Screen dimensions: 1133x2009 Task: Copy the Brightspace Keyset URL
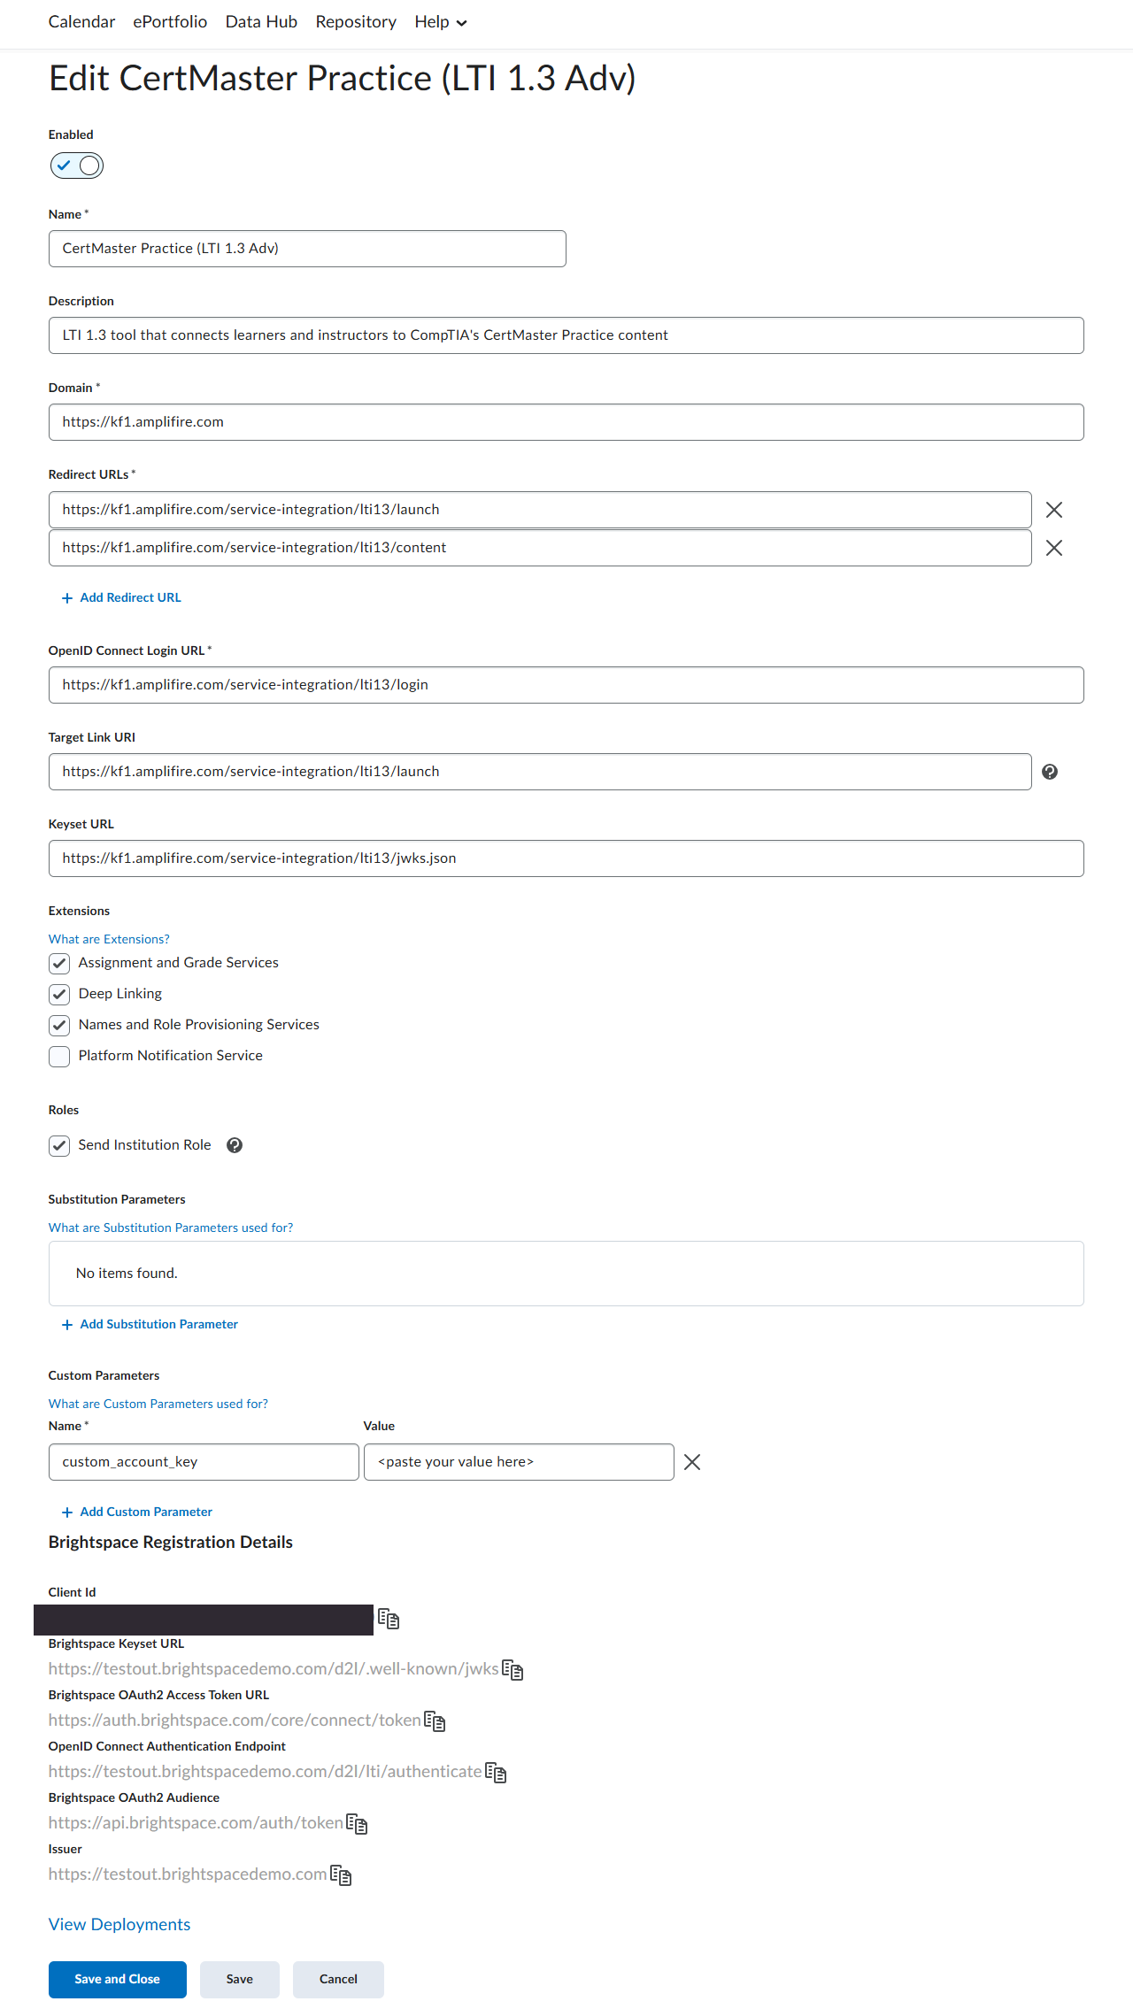coord(513,1670)
